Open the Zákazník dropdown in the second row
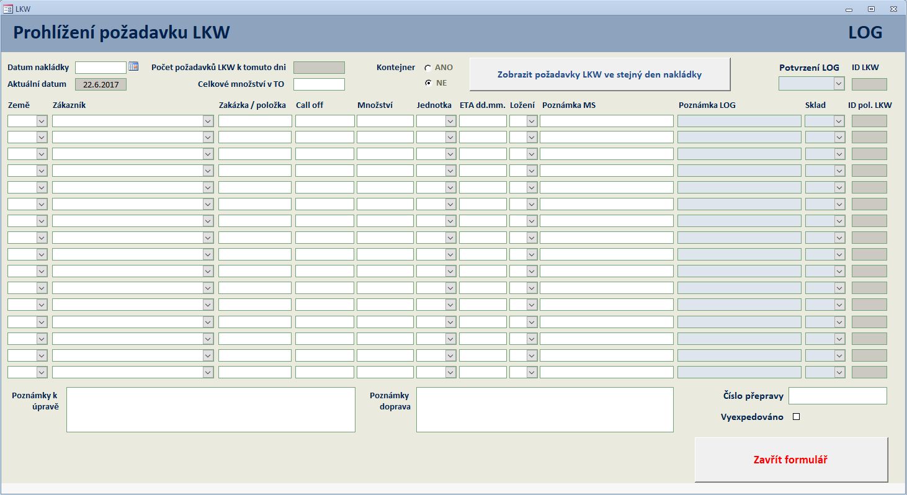Screen dimensions: 907x495 [208, 138]
